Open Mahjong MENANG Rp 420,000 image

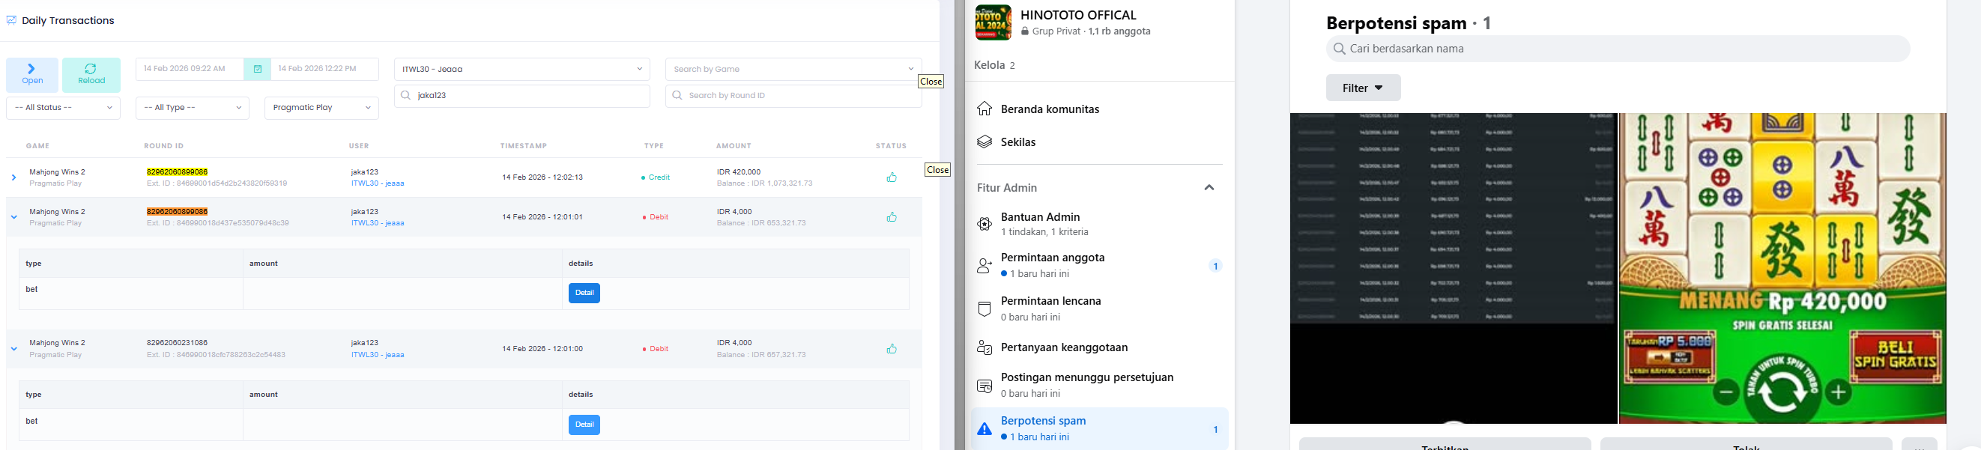[x=1782, y=268]
